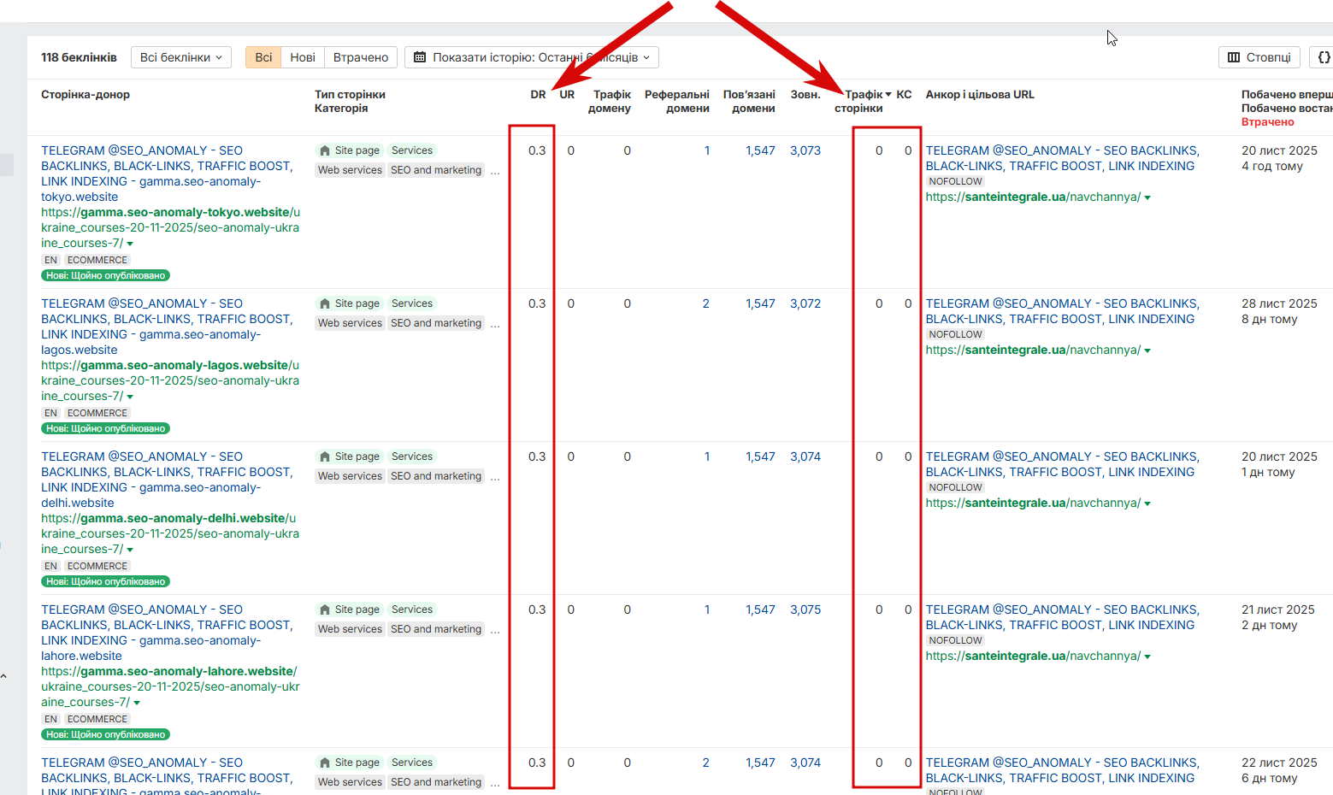Click the "Анкор і цільова URL" header
This screenshot has height=795, width=1333.
point(980,95)
